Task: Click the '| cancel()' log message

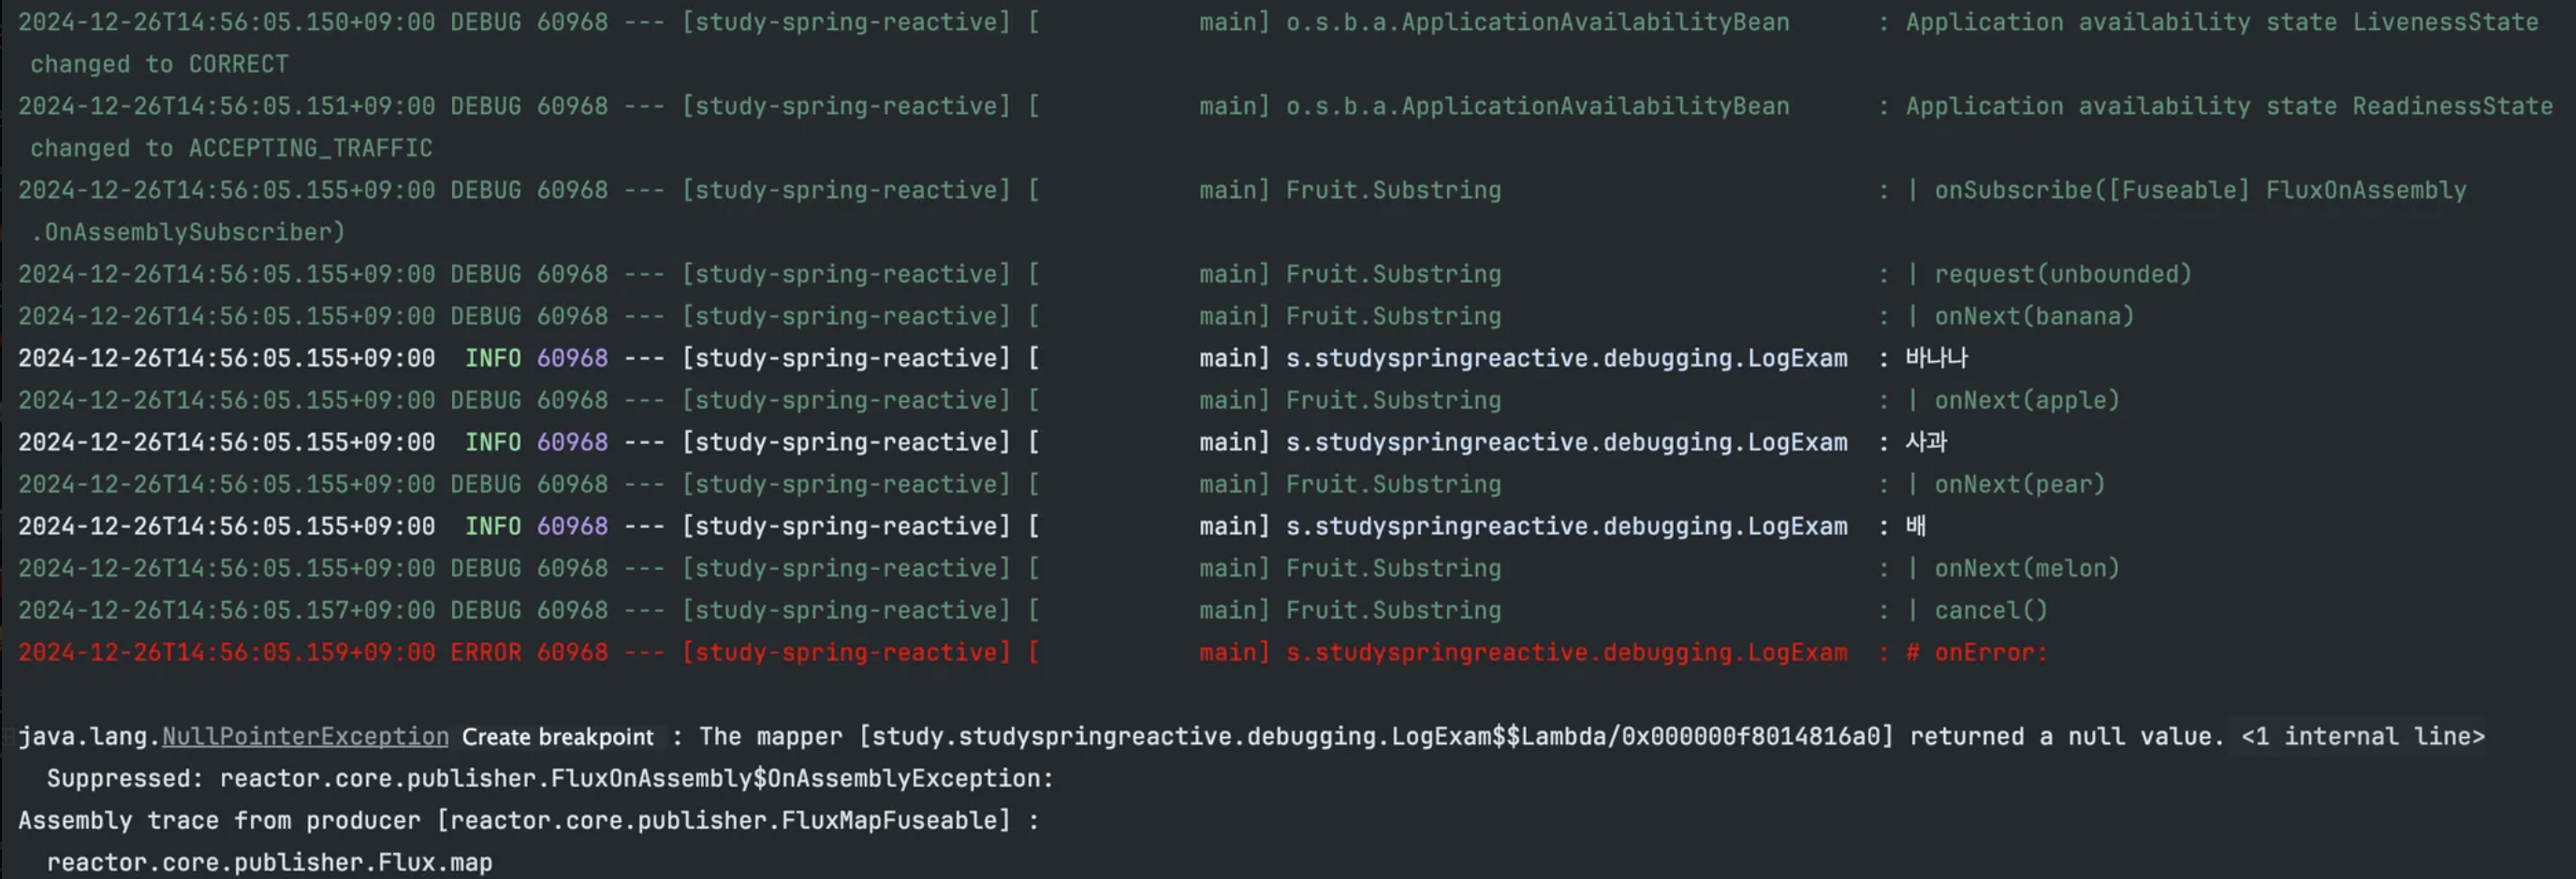Action: click(1977, 610)
